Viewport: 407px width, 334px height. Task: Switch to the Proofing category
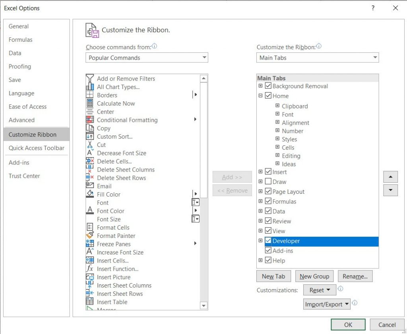20,66
